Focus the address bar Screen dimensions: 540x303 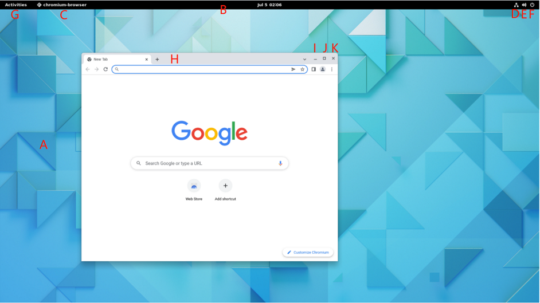pyautogui.click(x=209, y=69)
